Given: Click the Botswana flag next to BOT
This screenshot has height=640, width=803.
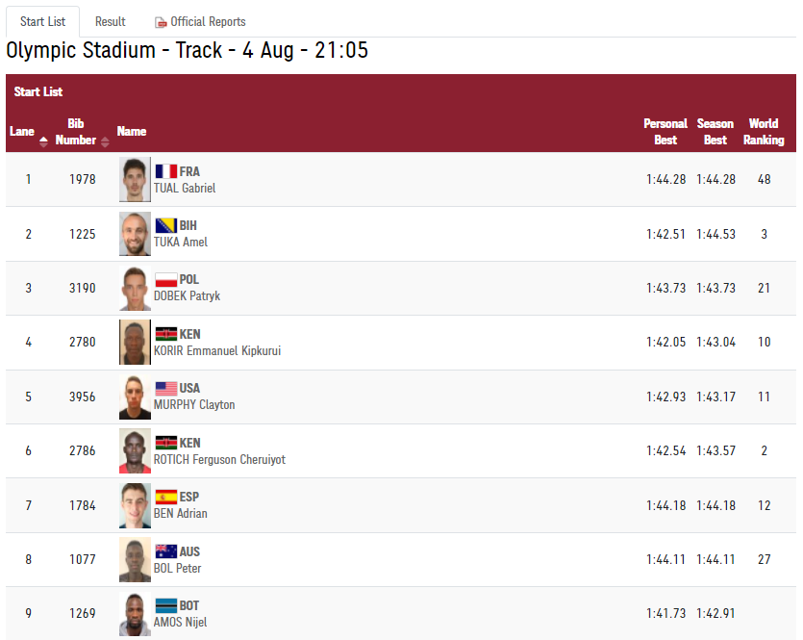Looking at the screenshot, I should [166, 605].
